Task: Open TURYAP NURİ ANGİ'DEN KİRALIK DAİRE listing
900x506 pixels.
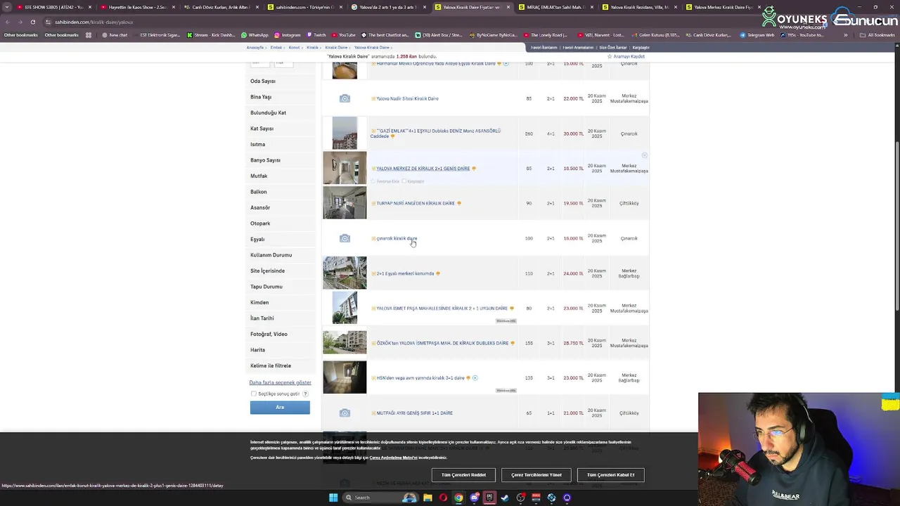Action: [x=416, y=203]
